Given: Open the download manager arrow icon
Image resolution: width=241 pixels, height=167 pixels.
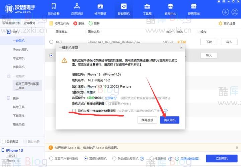Looking at the screenshot, I should click(x=226, y=12).
